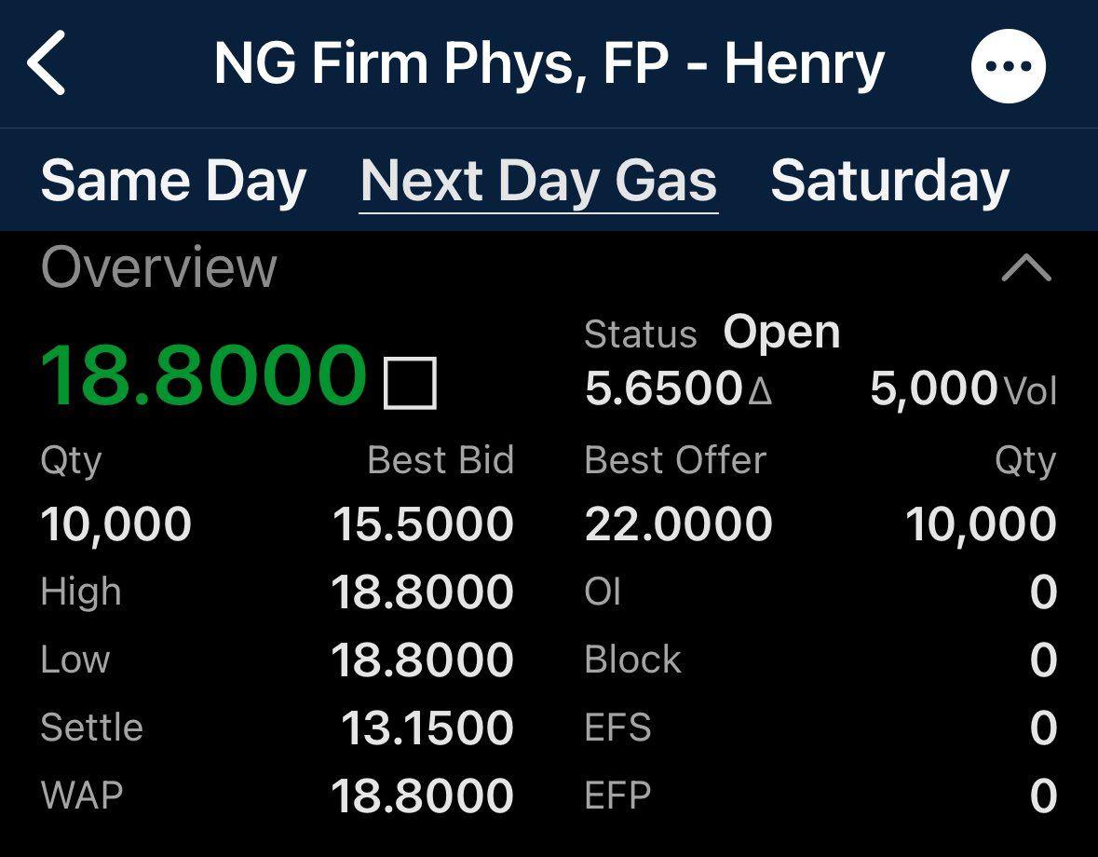Viewport: 1098px width, 857px height.
Task: Select the bid quantity 10,000
Action: (x=116, y=524)
